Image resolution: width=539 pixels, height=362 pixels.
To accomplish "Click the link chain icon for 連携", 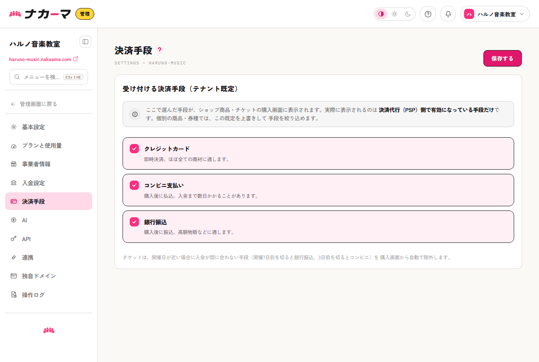I will (13, 258).
